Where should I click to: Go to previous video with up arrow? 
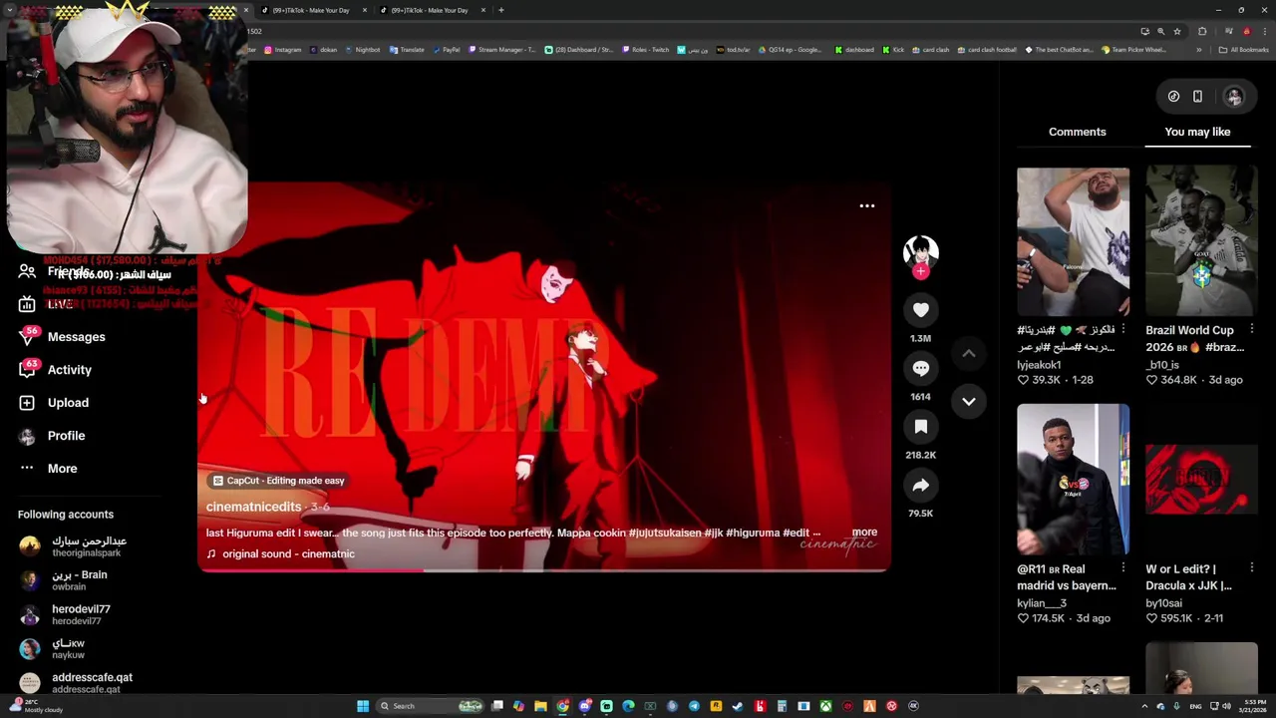click(968, 353)
